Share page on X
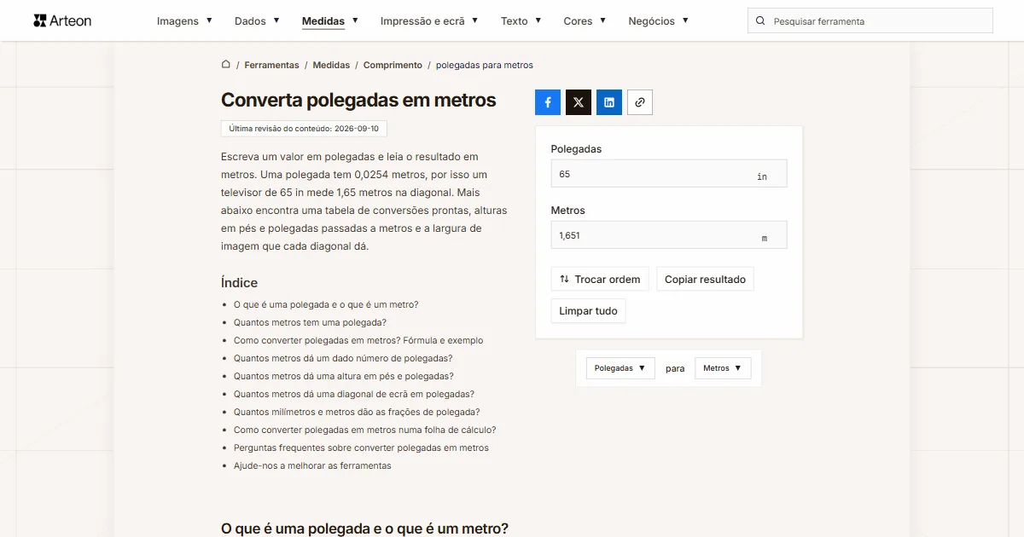This screenshot has height=537, width=1024. tap(579, 102)
